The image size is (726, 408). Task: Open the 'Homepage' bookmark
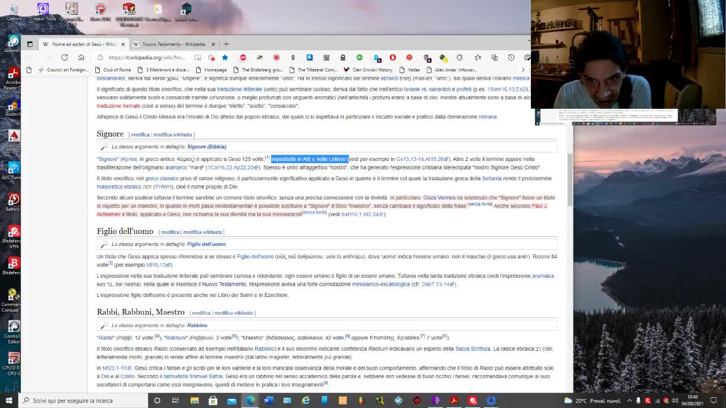click(211, 70)
